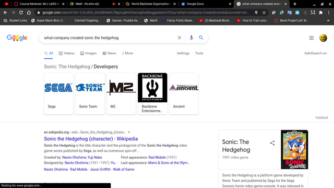
Task: Open the Rad Mobile first appearance link
Action: pyautogui.click(x=157, y=157)
